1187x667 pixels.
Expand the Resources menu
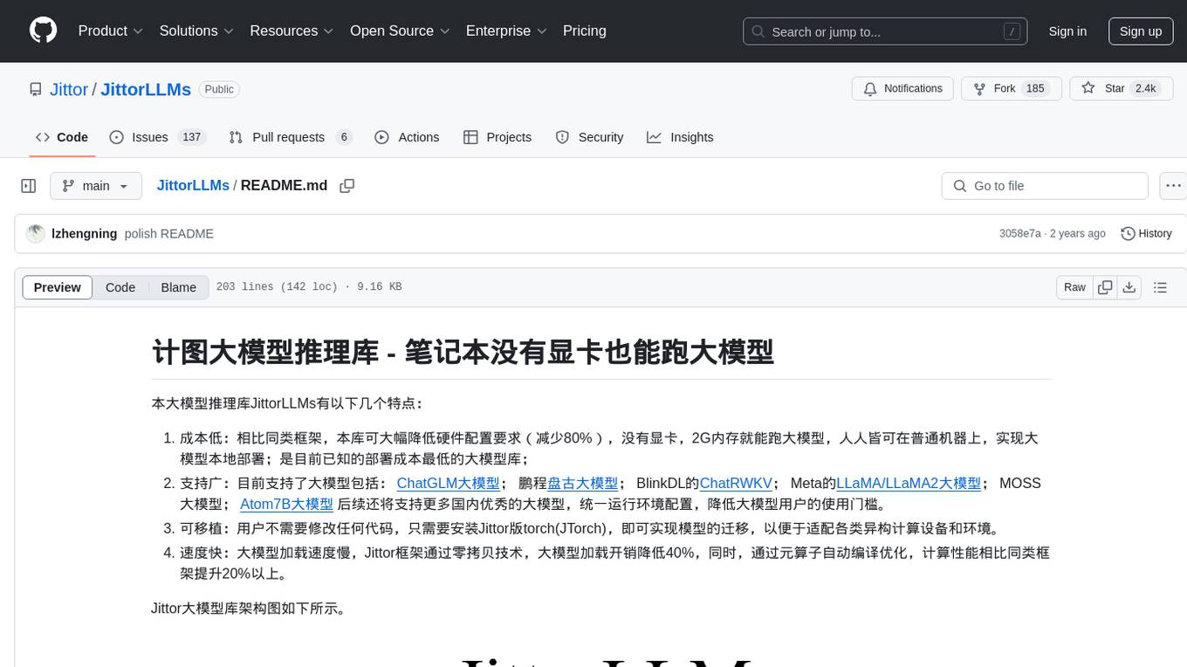pos(292,31)
